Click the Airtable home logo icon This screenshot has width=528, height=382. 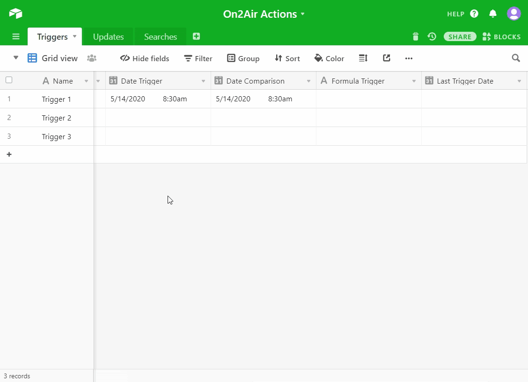[x=15, y=14]
